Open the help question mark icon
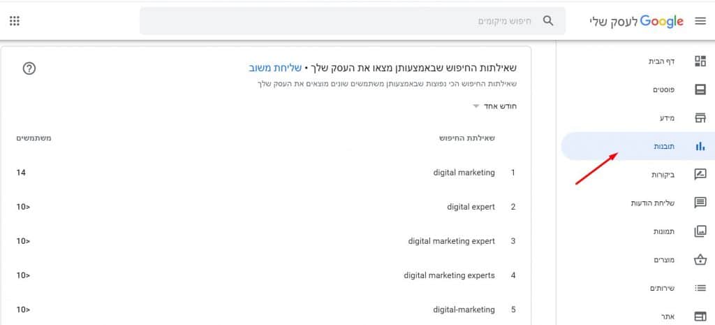The width and height of the screenshot is (715, 325). pyautogui.click(x=29, y=68)
